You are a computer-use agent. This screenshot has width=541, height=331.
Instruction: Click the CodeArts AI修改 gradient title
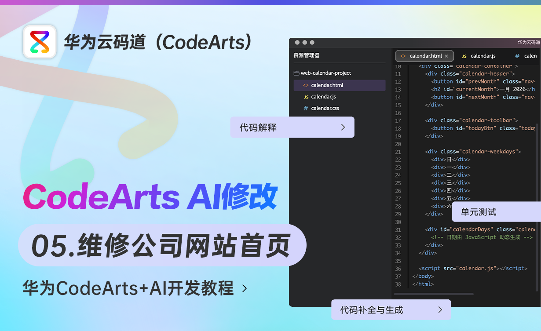click(150, 196)
